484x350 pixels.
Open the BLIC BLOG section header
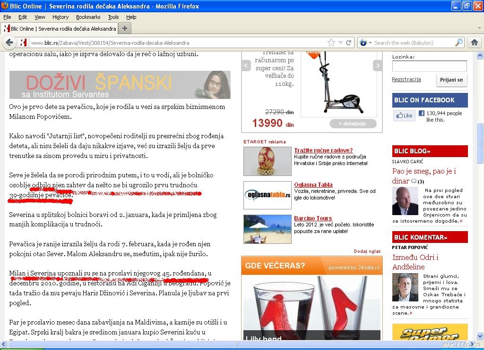[430, 151]
